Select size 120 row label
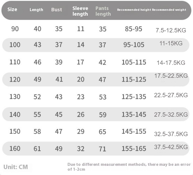The width and height of the screenshot is (193, 175). click(15, 79)
